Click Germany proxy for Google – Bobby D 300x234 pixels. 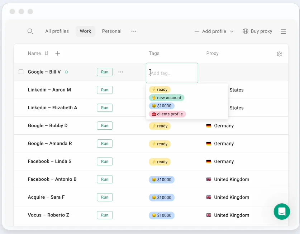tap(220, 126)
